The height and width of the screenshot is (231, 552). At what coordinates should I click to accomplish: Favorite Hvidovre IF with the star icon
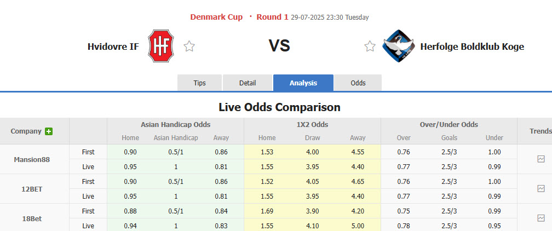pos(189,47)
